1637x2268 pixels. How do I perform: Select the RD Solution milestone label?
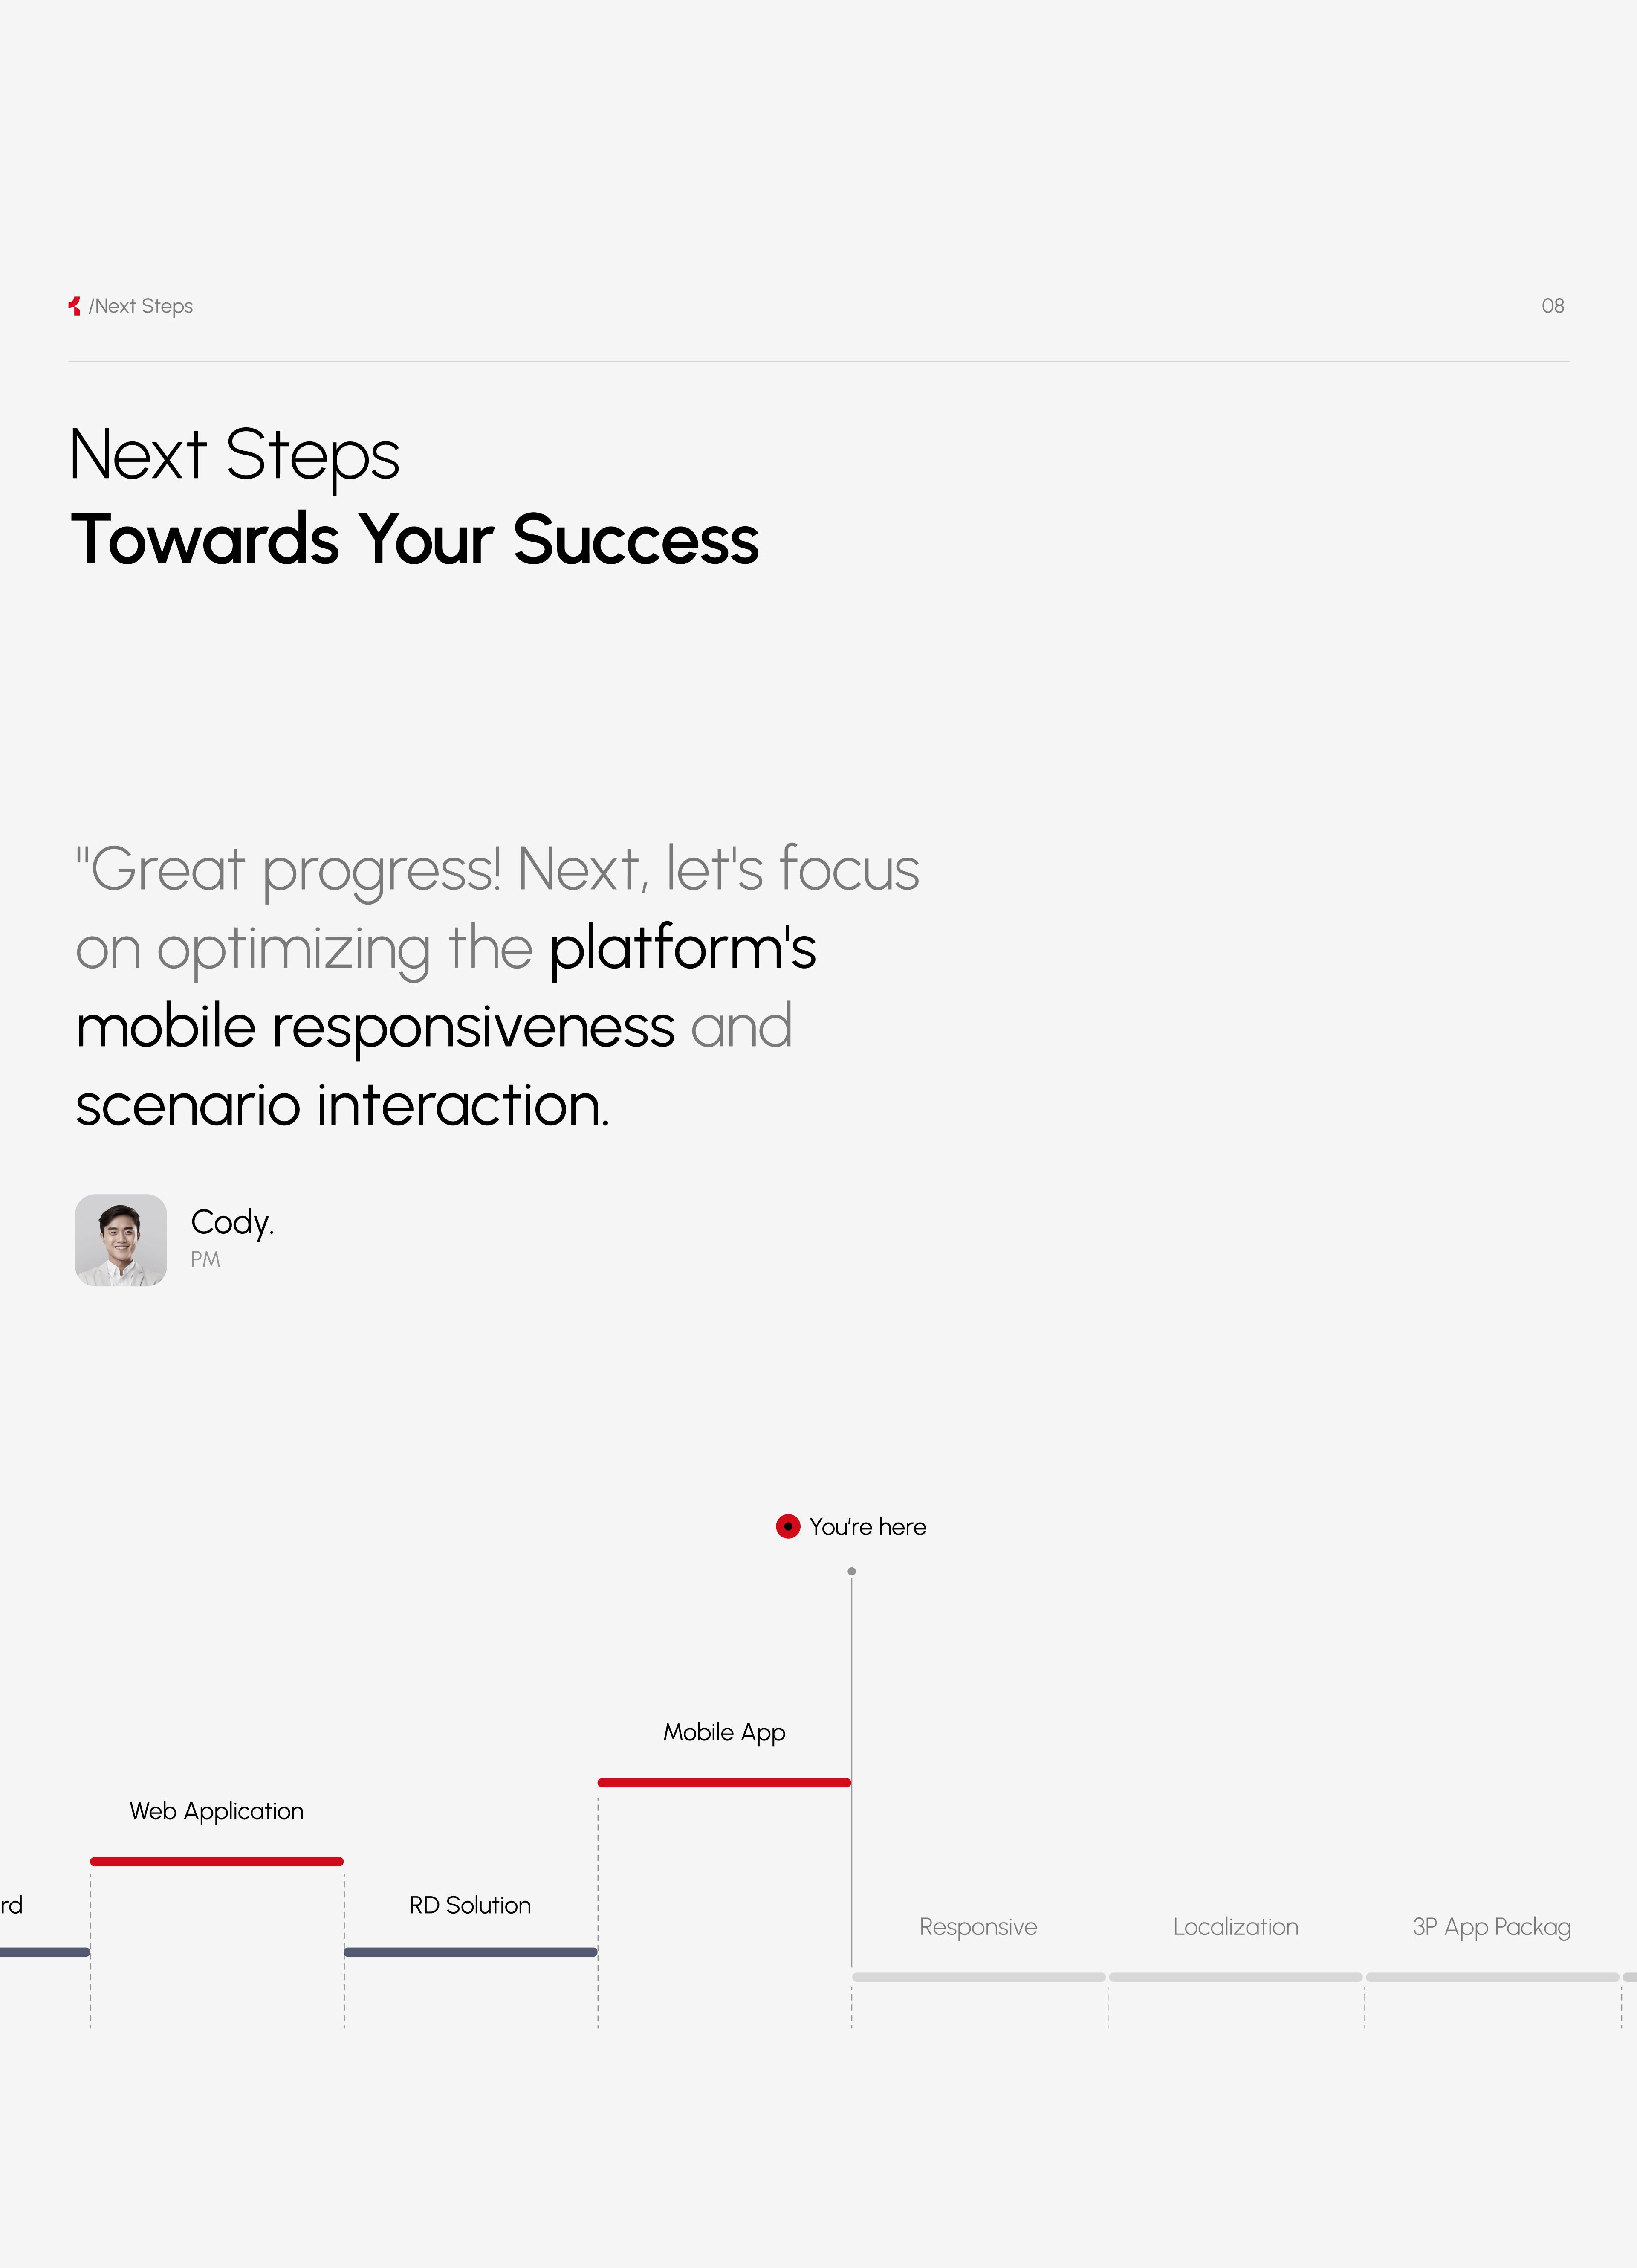(x=470, y=1905)
